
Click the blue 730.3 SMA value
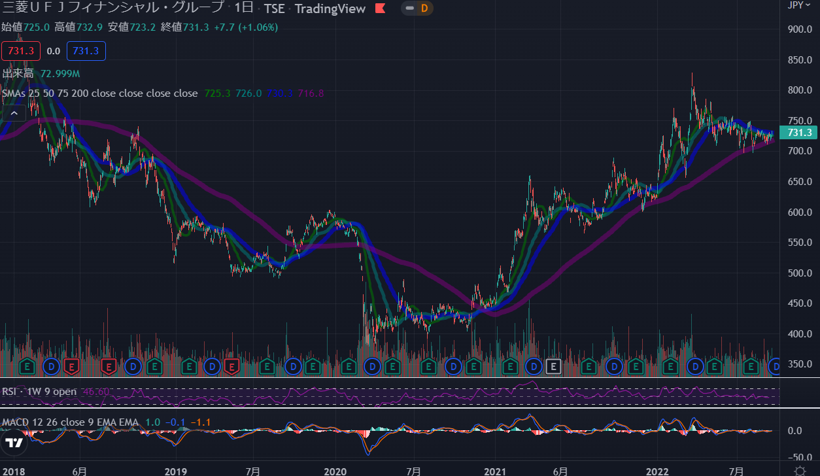tap(280, 93)
